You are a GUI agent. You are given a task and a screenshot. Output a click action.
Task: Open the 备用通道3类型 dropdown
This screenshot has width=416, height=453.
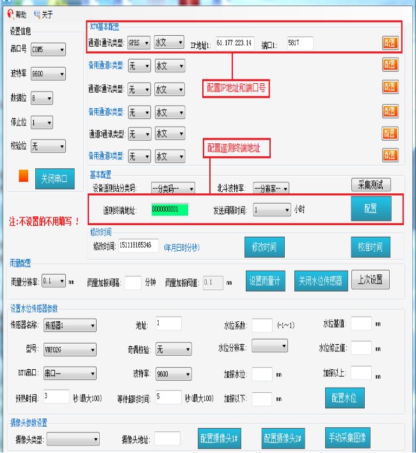140,156
